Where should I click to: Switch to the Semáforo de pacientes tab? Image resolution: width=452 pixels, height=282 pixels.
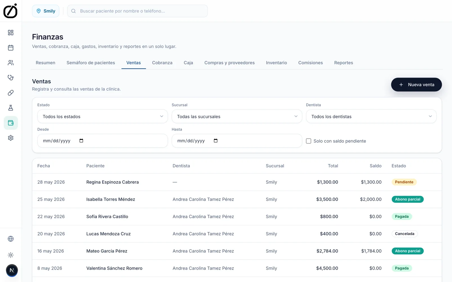coord(91,63)
